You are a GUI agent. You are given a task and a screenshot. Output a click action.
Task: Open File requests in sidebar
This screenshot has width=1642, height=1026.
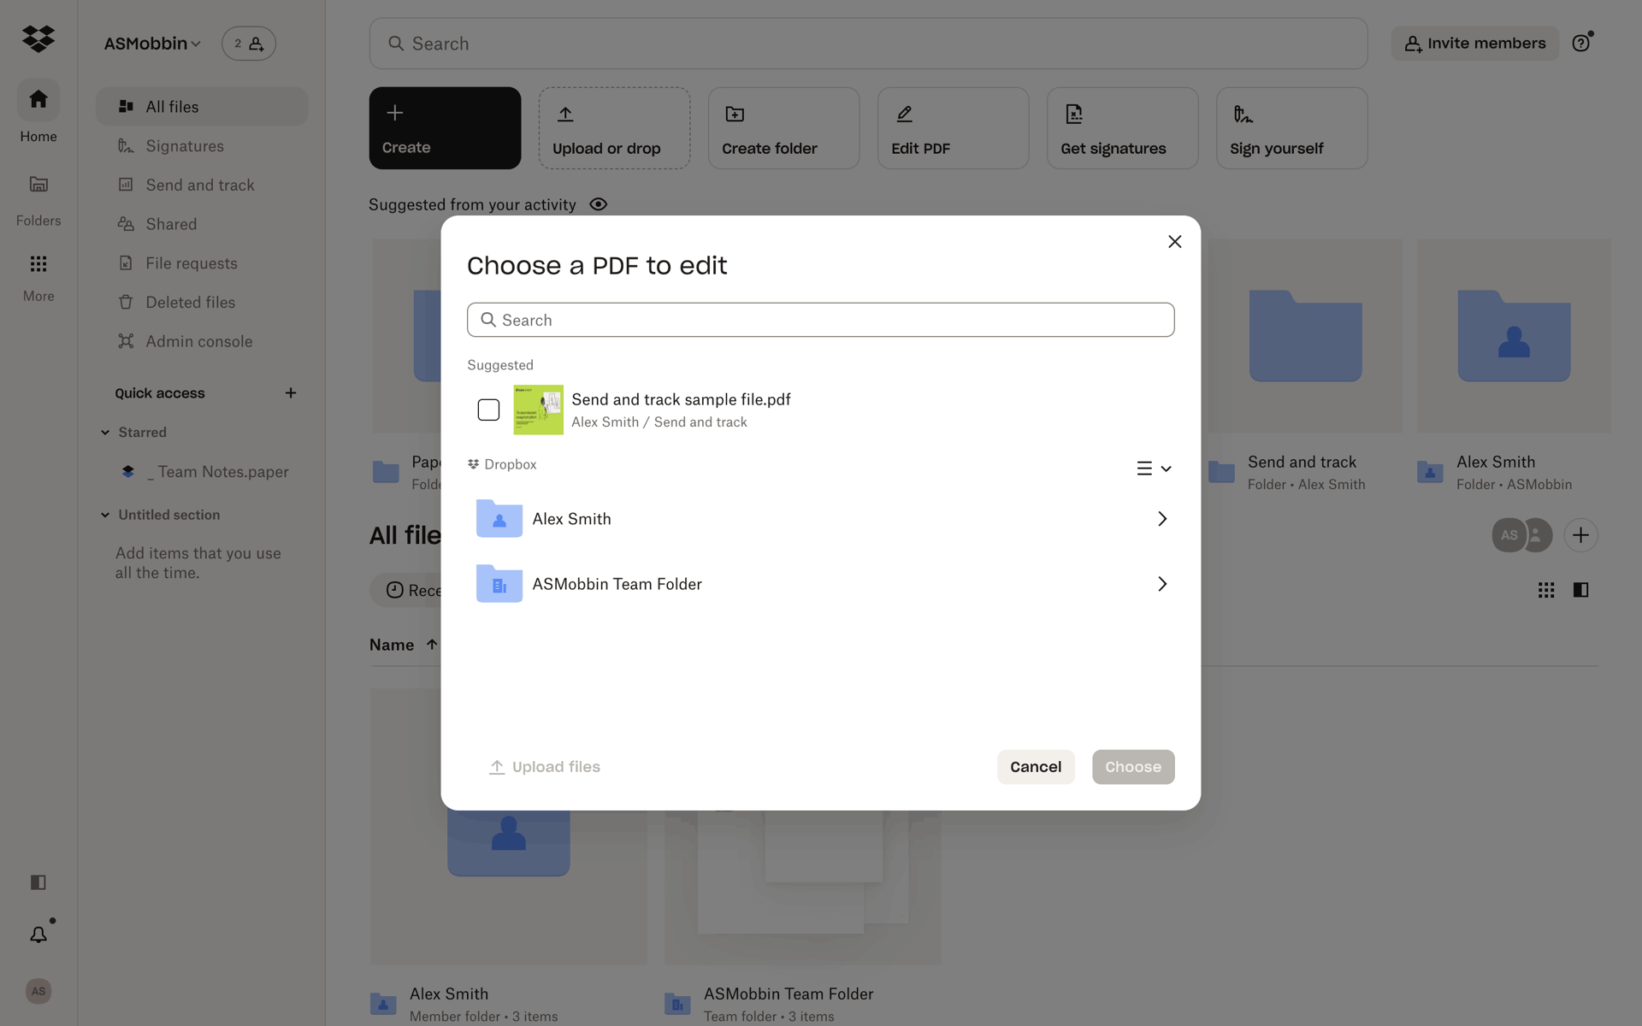click(202, 263)
